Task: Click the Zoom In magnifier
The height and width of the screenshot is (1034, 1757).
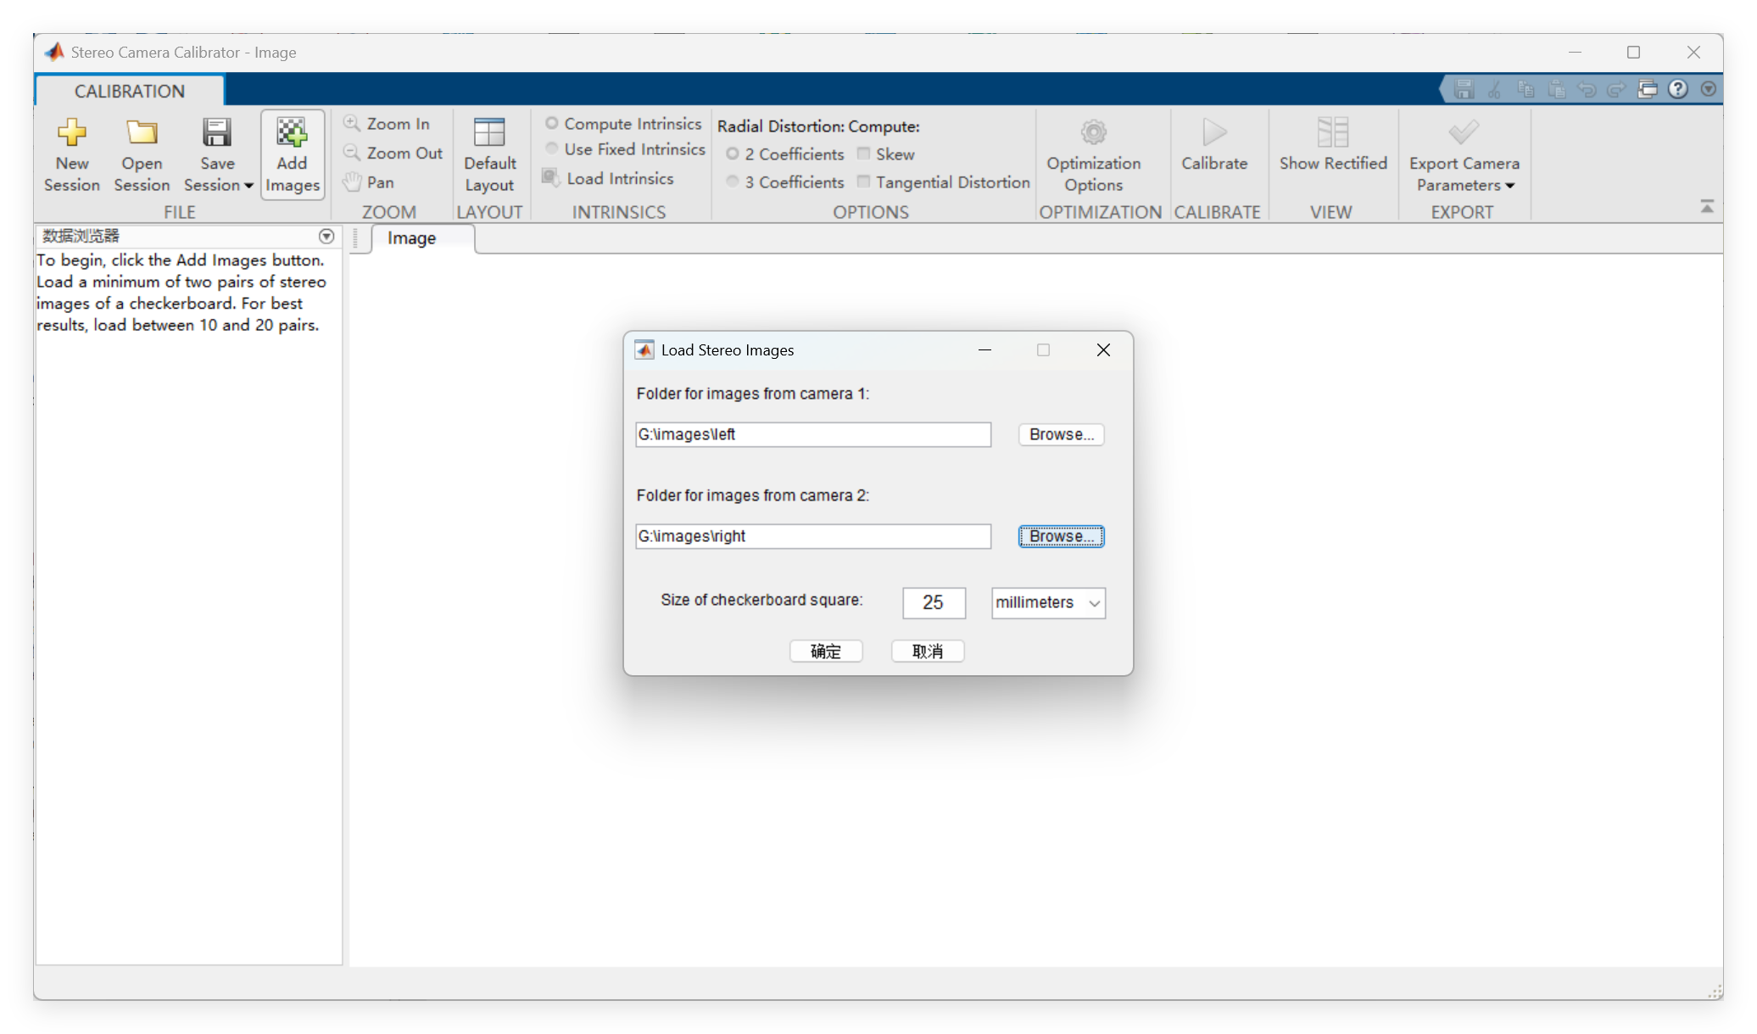Action: point(353,124)
